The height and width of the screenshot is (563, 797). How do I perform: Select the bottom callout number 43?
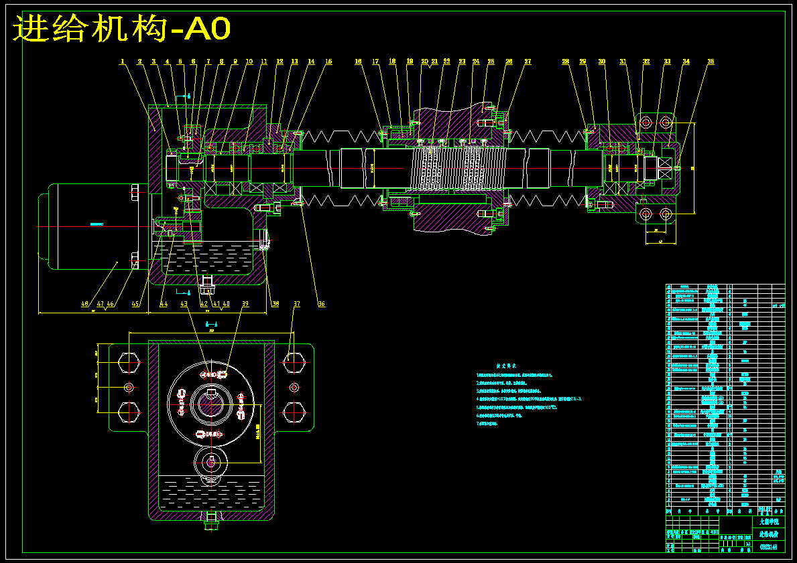pos(184,305)
